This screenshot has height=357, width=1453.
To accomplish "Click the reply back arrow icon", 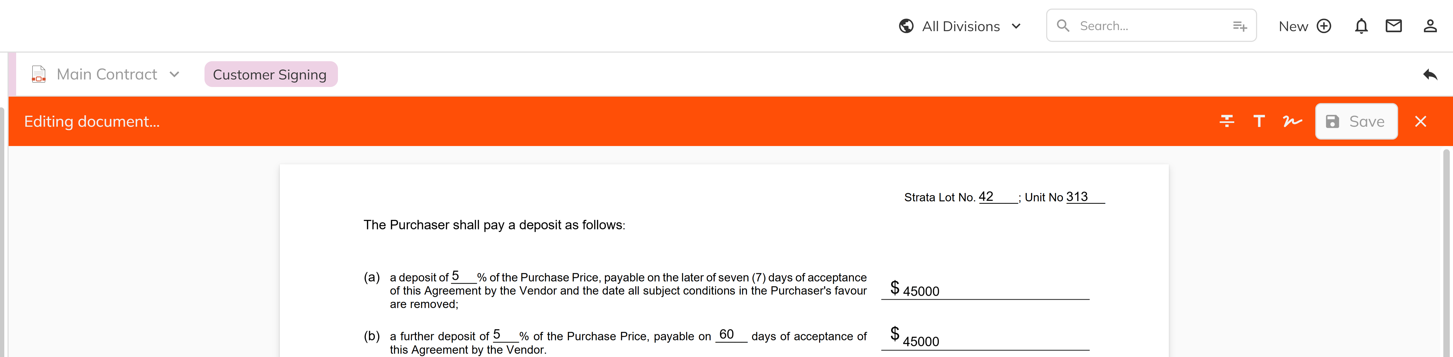I will pos(1430,74).
